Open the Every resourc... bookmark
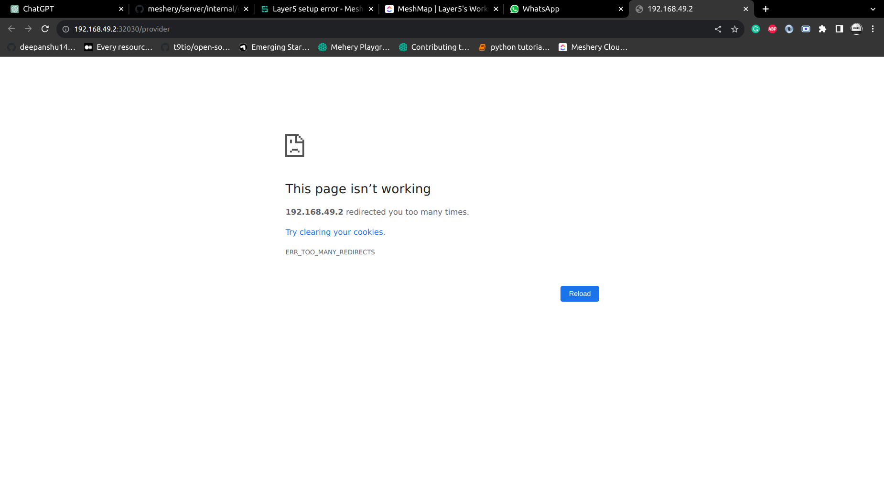884x502 pixels. (x=119, y=47)
